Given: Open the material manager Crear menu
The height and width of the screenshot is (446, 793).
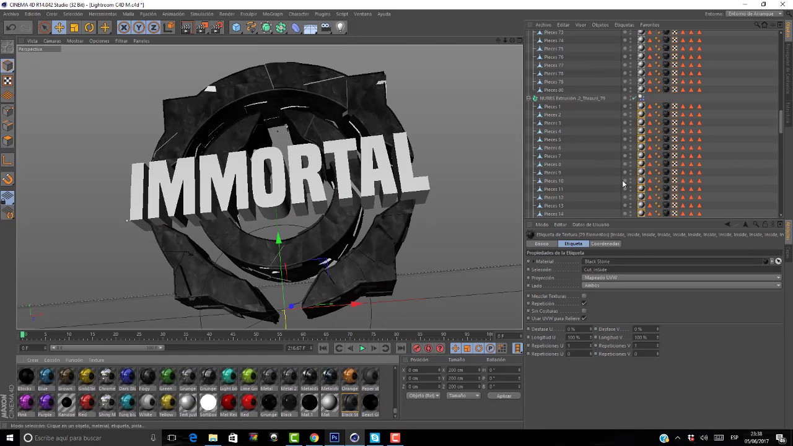Looking at the screenshot, I should pyautogui.click(x=33, y=360).
